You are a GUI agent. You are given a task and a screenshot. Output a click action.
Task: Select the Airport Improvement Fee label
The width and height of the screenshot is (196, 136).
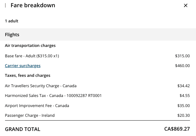pyautogui.click(x=37, y=106)
